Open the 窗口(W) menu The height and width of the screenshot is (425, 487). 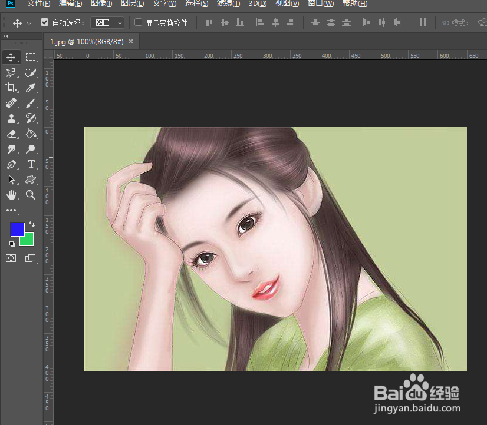pyautogui.click(x=321, y=4)
